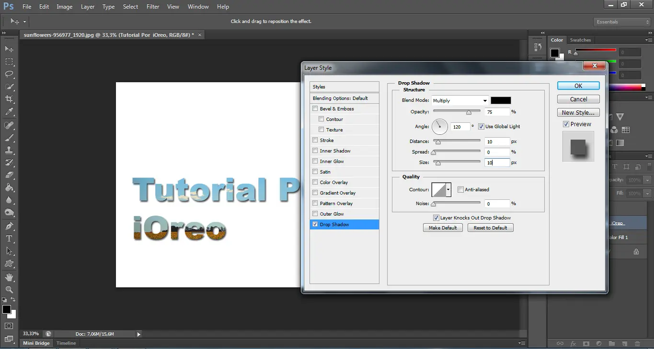The image size is (654, 349).
Task: Select the Crop tool
Action: (9, 98)
